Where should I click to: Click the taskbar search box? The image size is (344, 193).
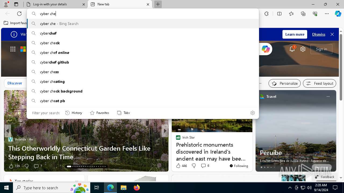[x=52, y=188]
